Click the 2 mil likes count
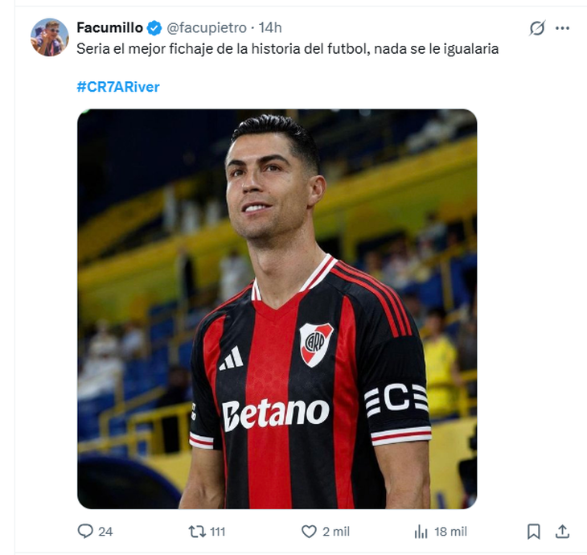Screen dimensions: 587x555 coord(337,532)
